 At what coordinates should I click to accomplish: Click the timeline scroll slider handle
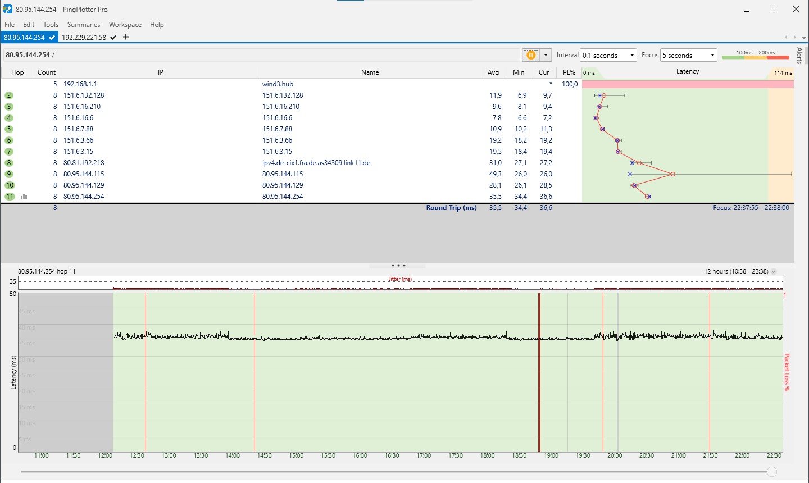point(772,472)
